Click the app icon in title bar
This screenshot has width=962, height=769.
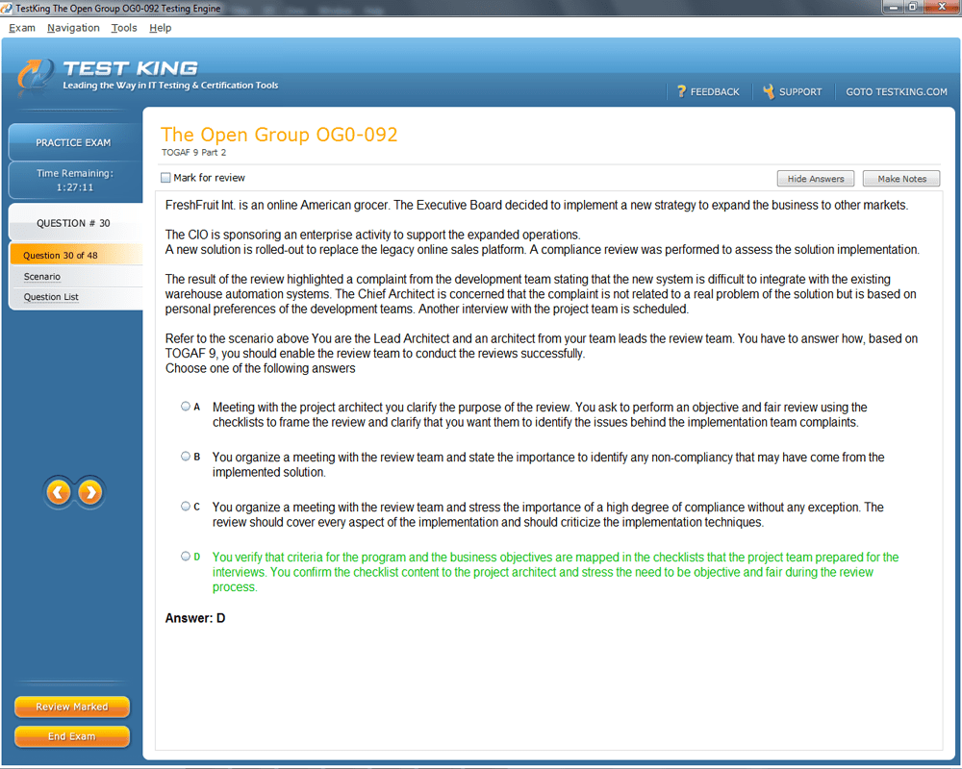[7, 8]
